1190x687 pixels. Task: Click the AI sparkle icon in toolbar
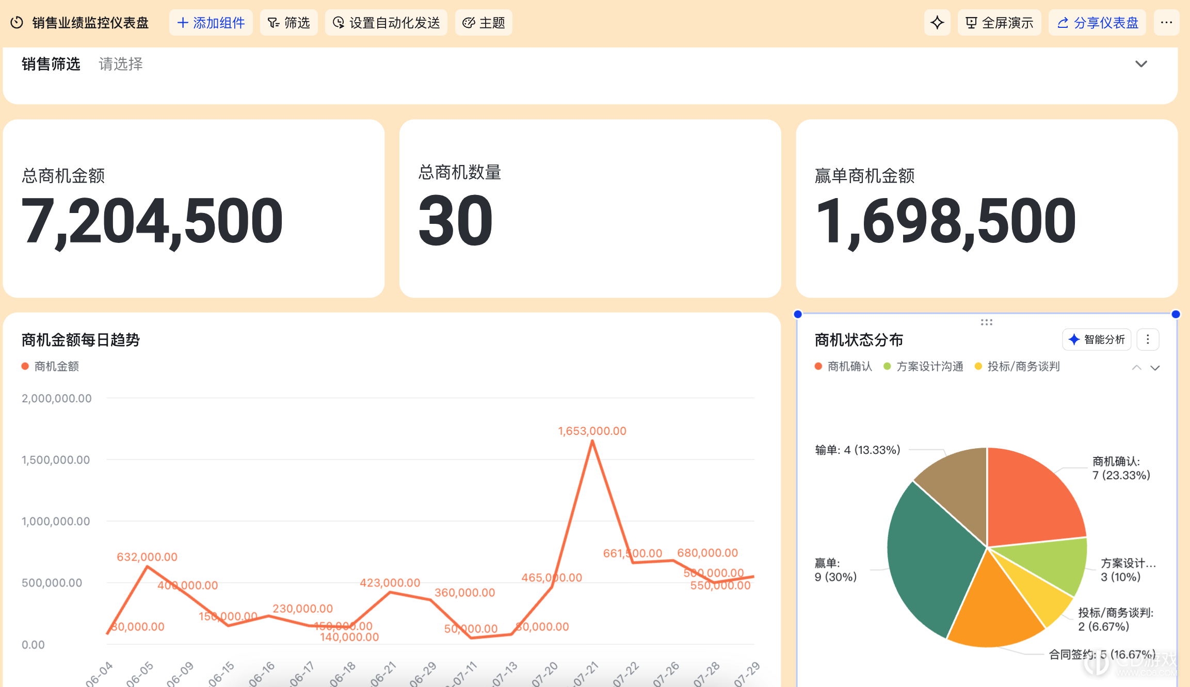(937, 23)
